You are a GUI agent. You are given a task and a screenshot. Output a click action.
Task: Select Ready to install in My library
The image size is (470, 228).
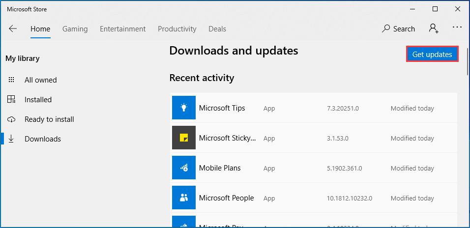(x=49, y=119)
